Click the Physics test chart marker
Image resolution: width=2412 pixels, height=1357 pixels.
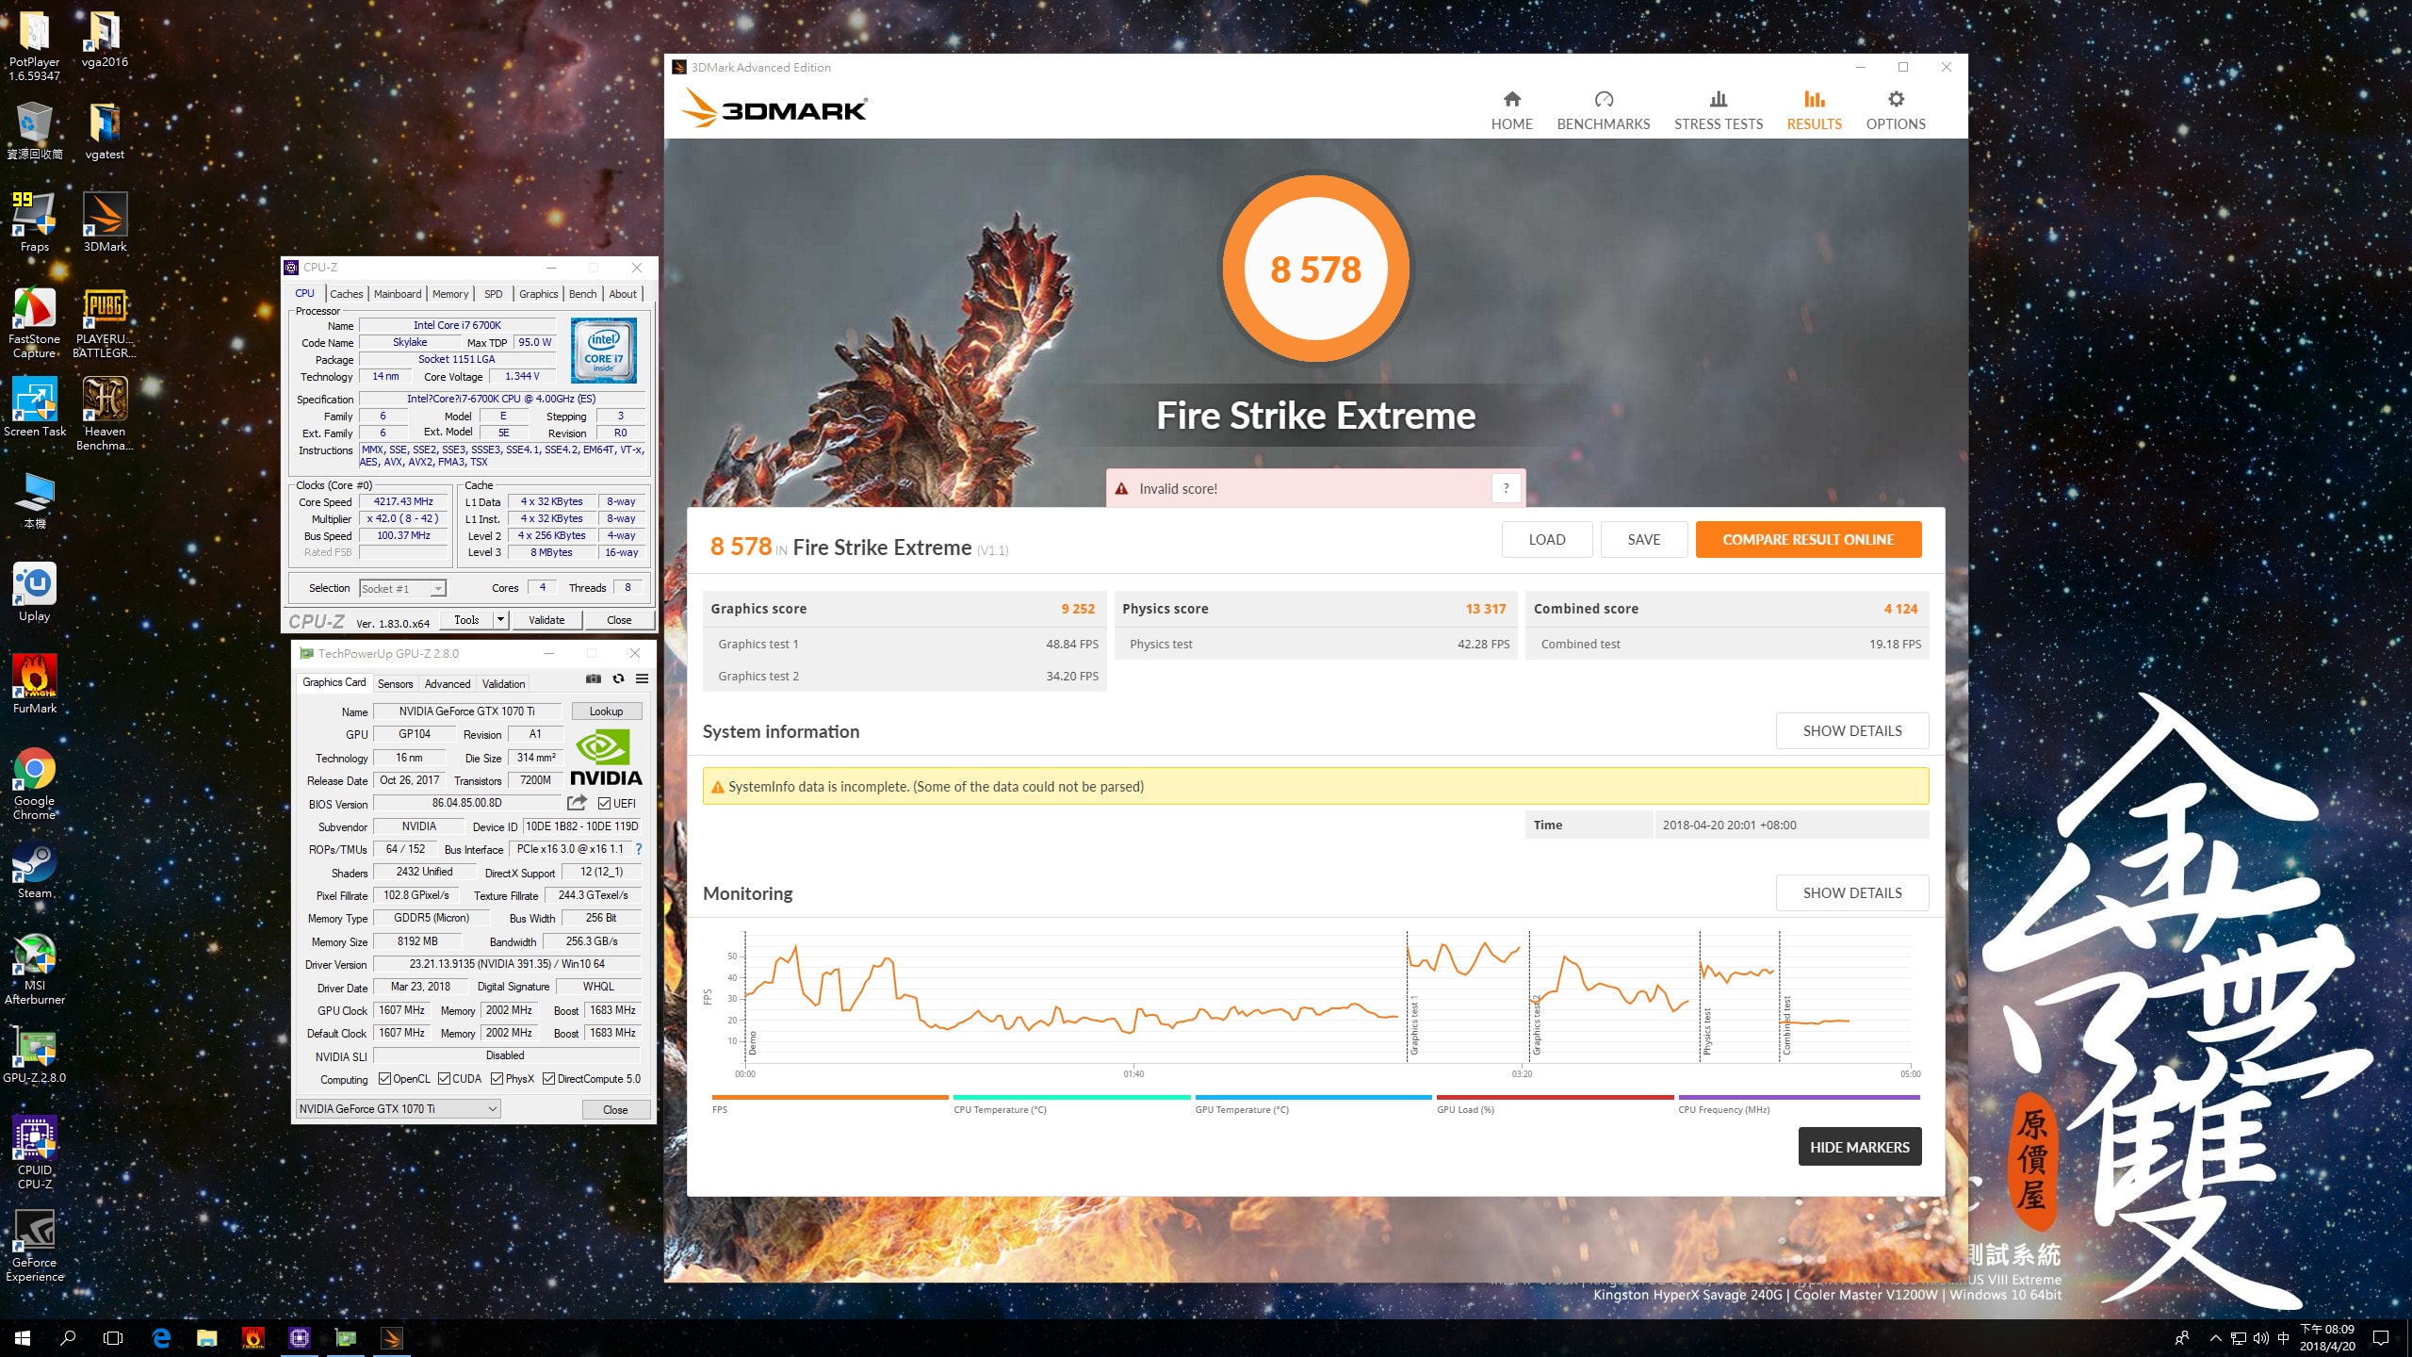(x=1706, y=1031)
